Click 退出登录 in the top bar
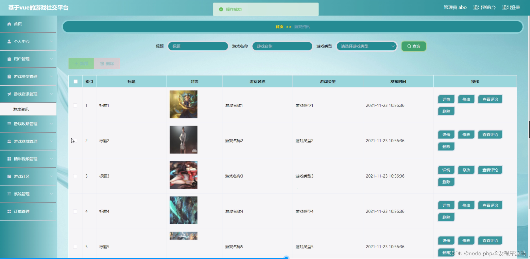 (x=510, y=7)
